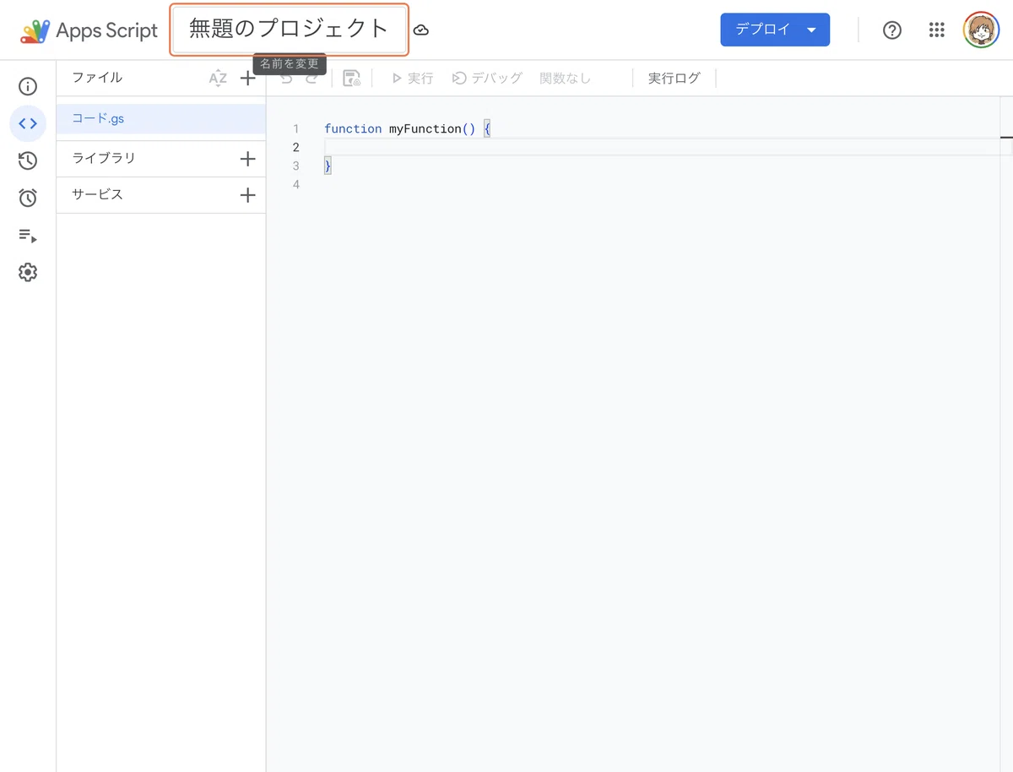Open the executions list icon
The image size is (1013, 772).
[28, 235]
